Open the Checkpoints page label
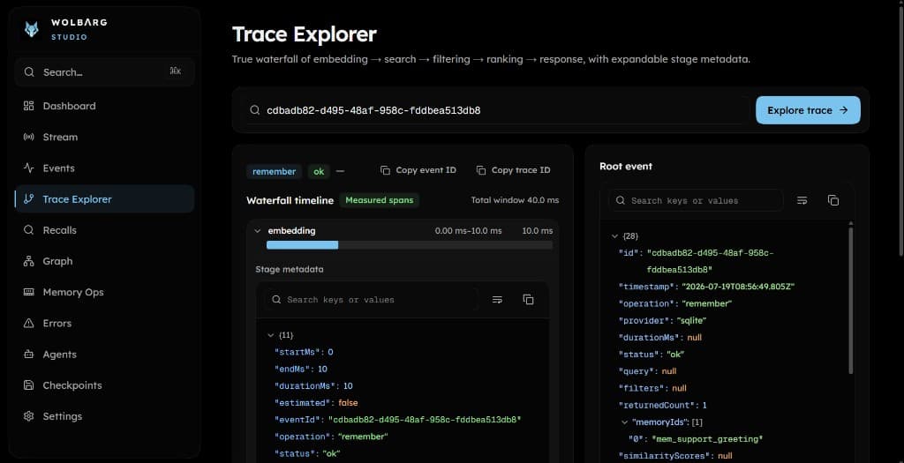 point(72,385)
